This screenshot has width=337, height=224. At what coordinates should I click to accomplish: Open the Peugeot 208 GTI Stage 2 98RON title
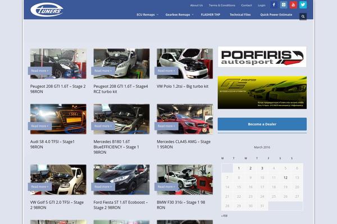pos(58,89)
